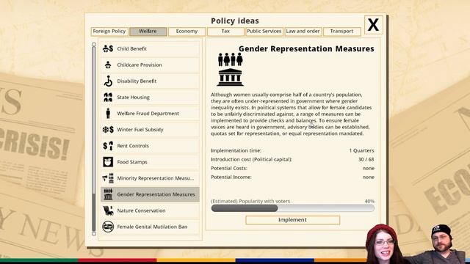Open the Law and order tab
The width and height of the screenshot is (470, 264).
pyautogui.click(x=303, y=31)
